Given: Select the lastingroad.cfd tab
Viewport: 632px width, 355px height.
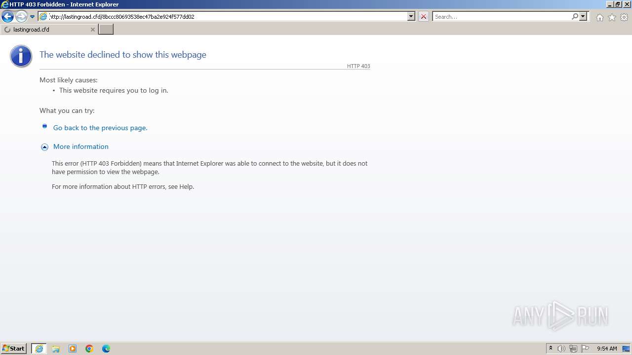Looking at the screenshot, I should point(49,30).
